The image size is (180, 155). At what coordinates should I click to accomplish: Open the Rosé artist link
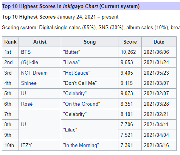(27, 104)
